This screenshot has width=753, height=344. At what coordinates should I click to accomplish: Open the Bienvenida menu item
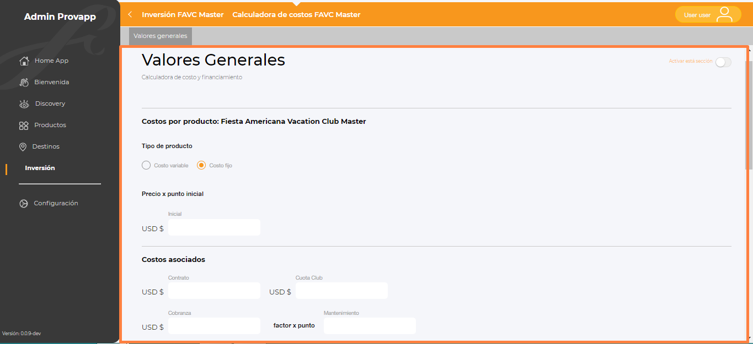pyautogui.click(x=52, y=82)
